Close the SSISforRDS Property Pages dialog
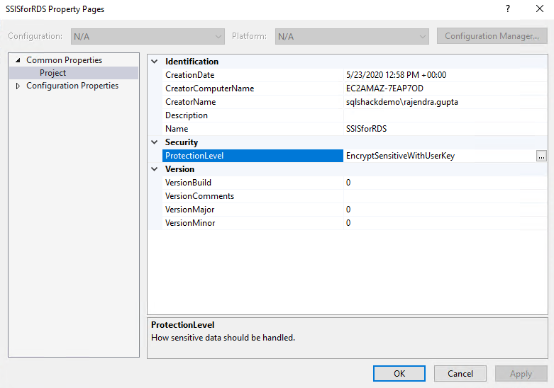554x388 pixels. pos(539,9)
